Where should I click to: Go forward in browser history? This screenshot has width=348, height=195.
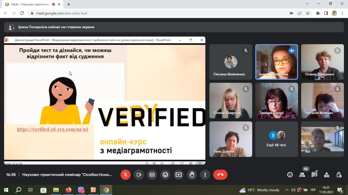(x=14, y=13)
